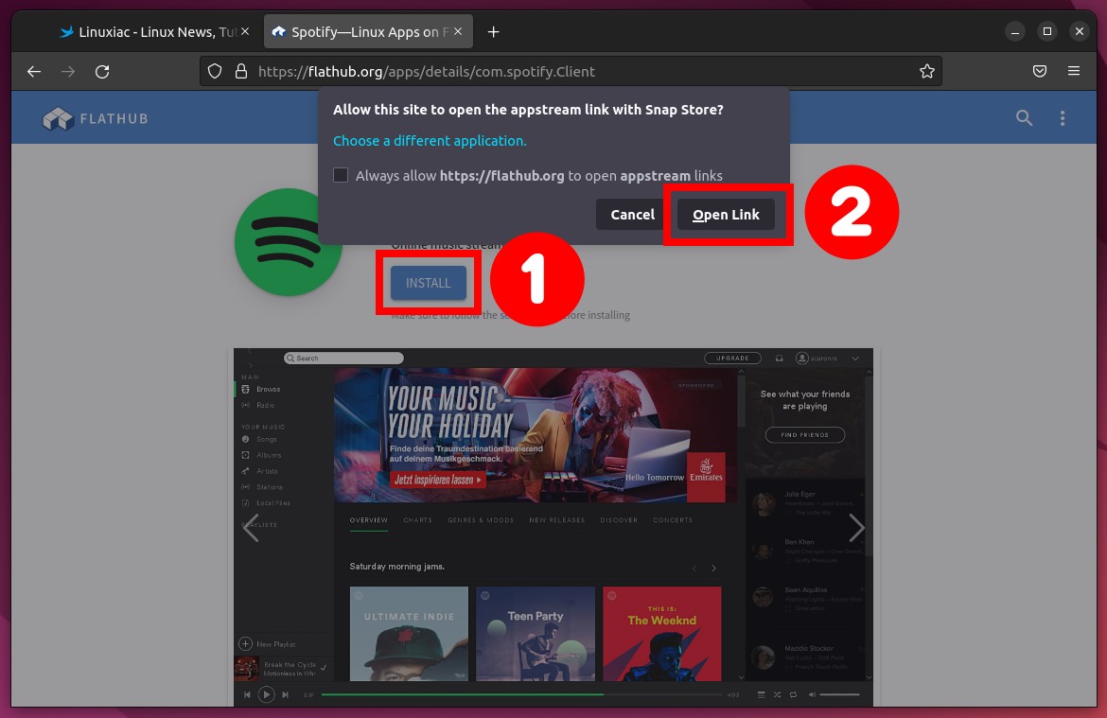This screenshot has width=1107, height=718.
Task: Click the address bar URL field
Action: [571, 71]
